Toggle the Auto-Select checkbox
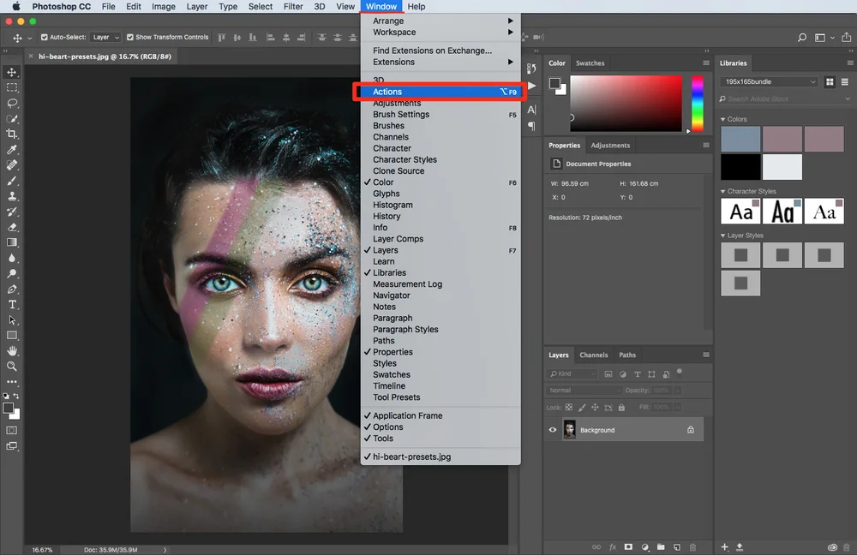The width and height of the screenshot is (857, 555). point(45,37)
